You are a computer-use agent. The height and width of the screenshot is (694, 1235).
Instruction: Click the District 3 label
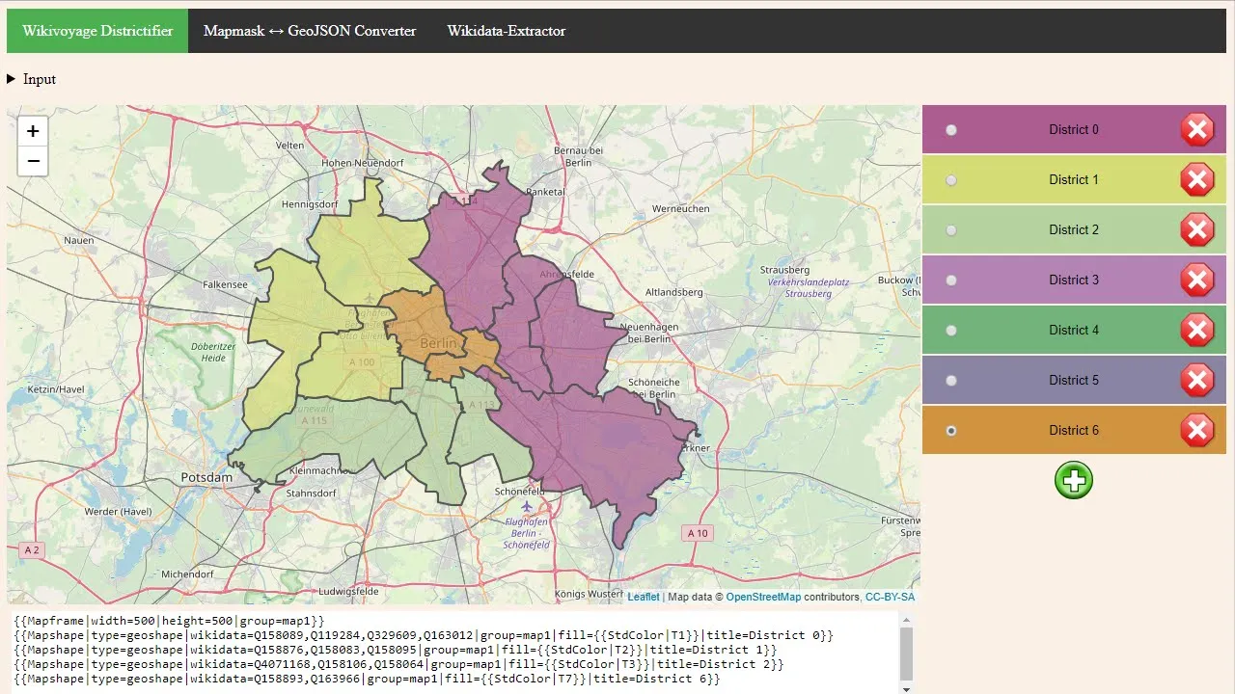(1074, 280)
